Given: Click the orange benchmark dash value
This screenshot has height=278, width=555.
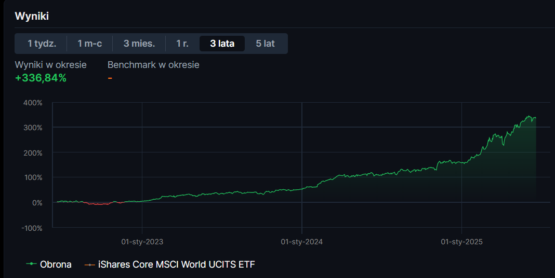Looking at the screenshot, I should point(110,78).
